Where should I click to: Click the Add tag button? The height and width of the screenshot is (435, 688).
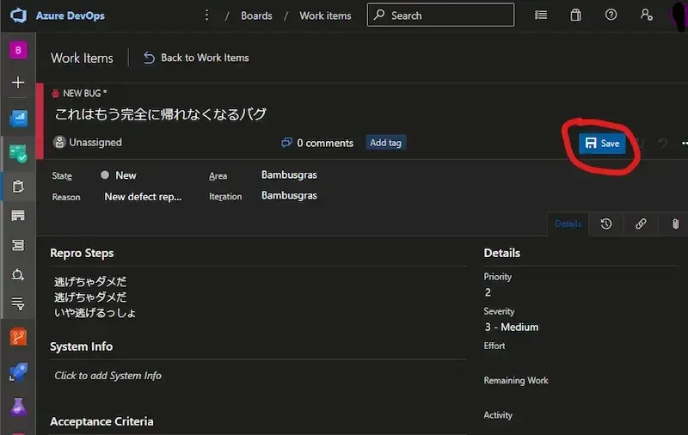[385, 143]
